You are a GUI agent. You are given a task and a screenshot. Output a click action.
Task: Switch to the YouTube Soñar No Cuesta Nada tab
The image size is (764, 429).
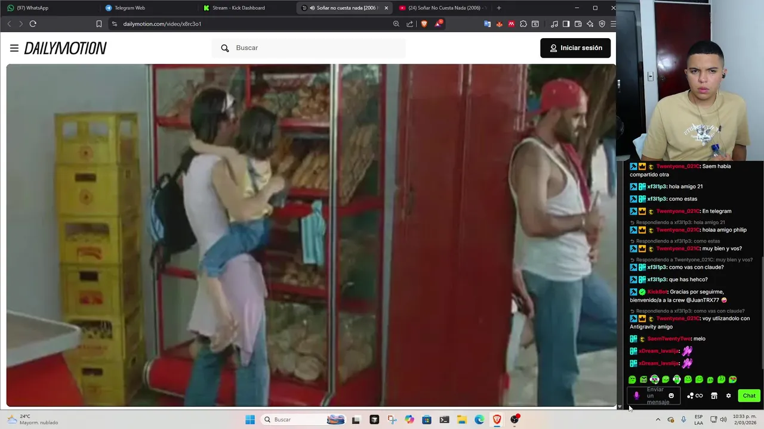[x=442, y=8]
